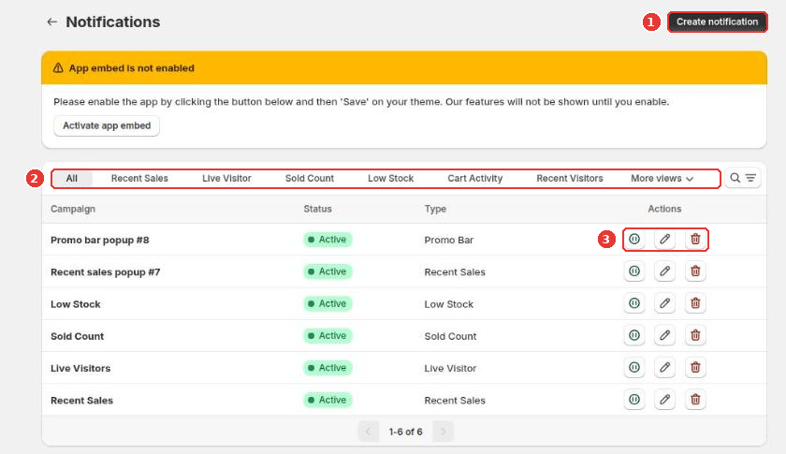Image resolution: width=786 pixels, height=454 pixels.
Task: Click the Type column header
Action: point(435,209)
